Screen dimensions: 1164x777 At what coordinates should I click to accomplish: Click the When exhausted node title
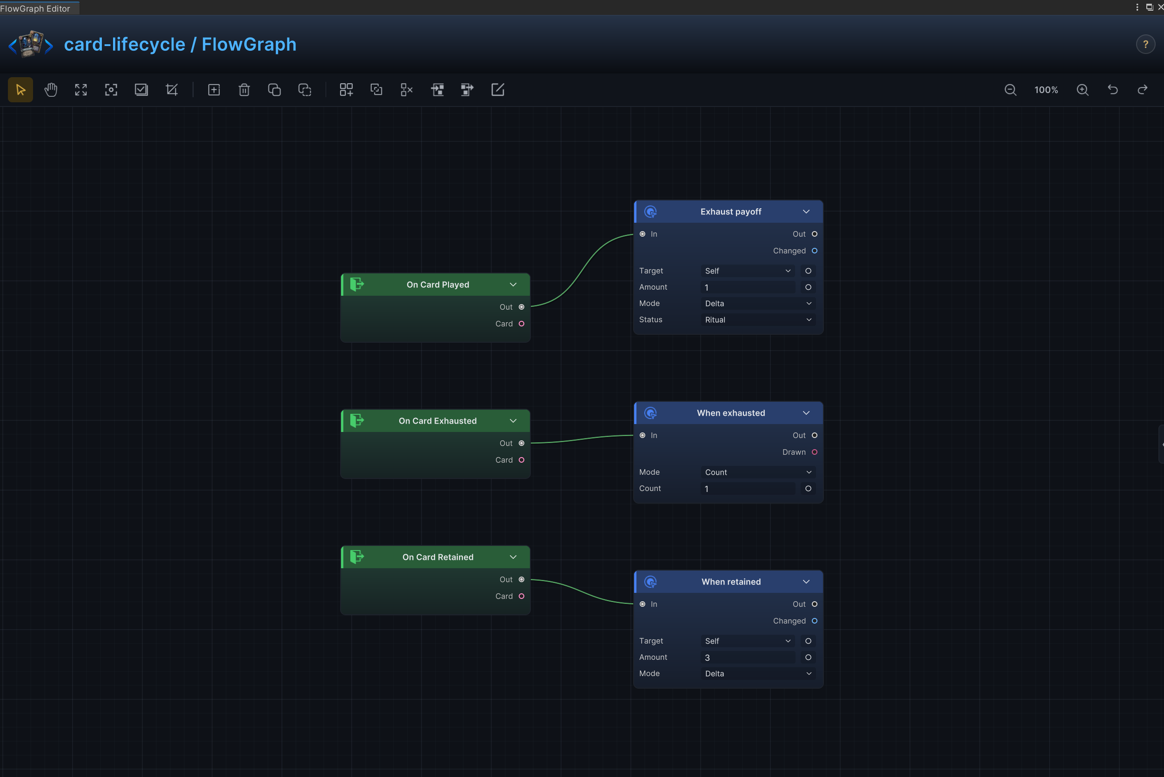point(731,413)
